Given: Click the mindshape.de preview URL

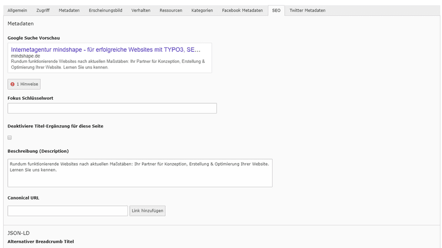Looking at the screenshot, I should coord(25,56).
